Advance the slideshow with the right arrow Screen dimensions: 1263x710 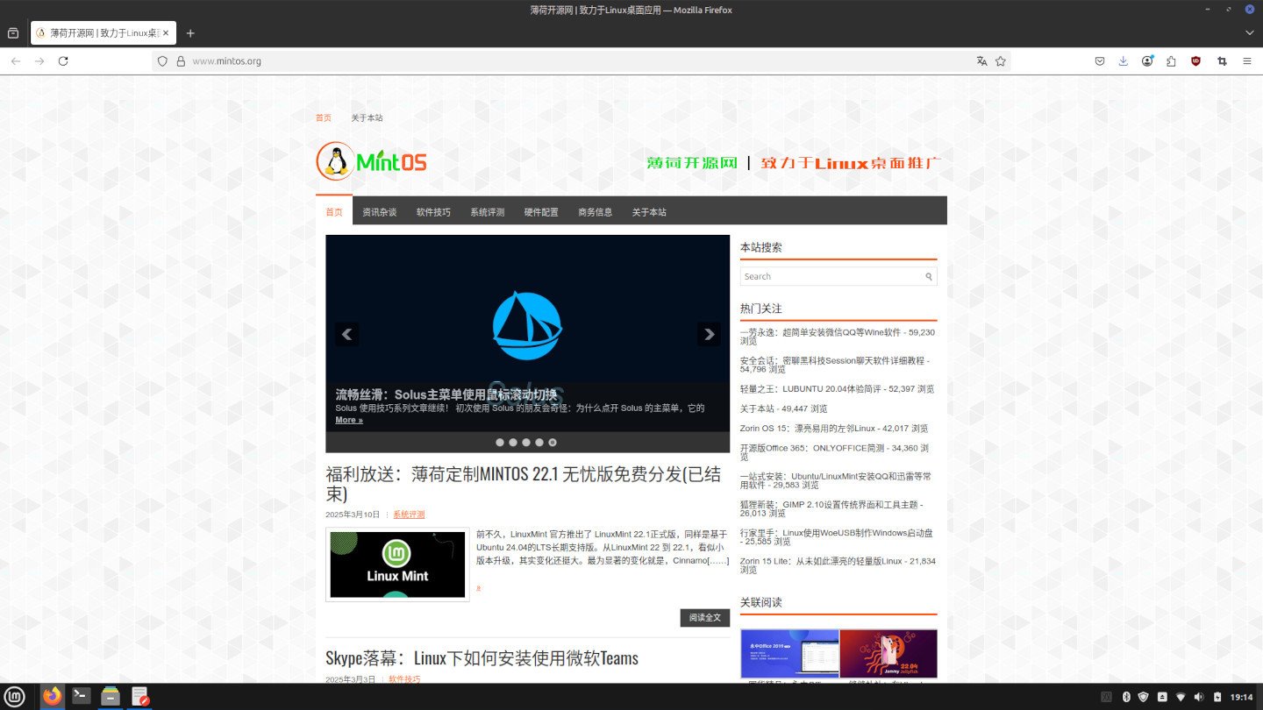(x=709, y=334)
